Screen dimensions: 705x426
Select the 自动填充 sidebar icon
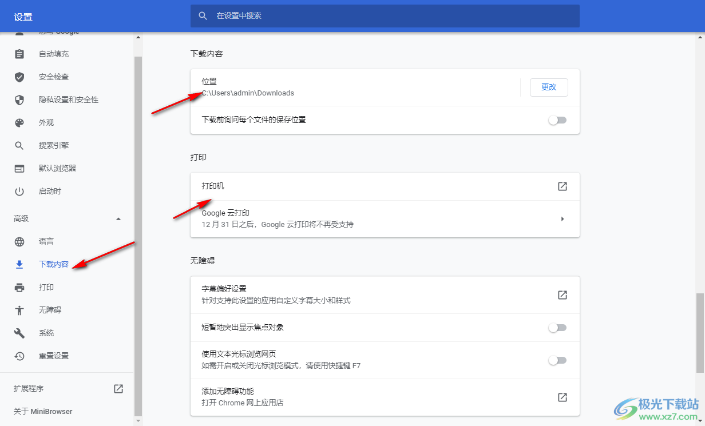pos(19,54)
